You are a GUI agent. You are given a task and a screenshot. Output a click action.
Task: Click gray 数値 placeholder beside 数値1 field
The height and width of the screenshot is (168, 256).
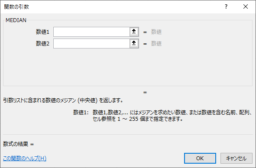tap(156, 32)
